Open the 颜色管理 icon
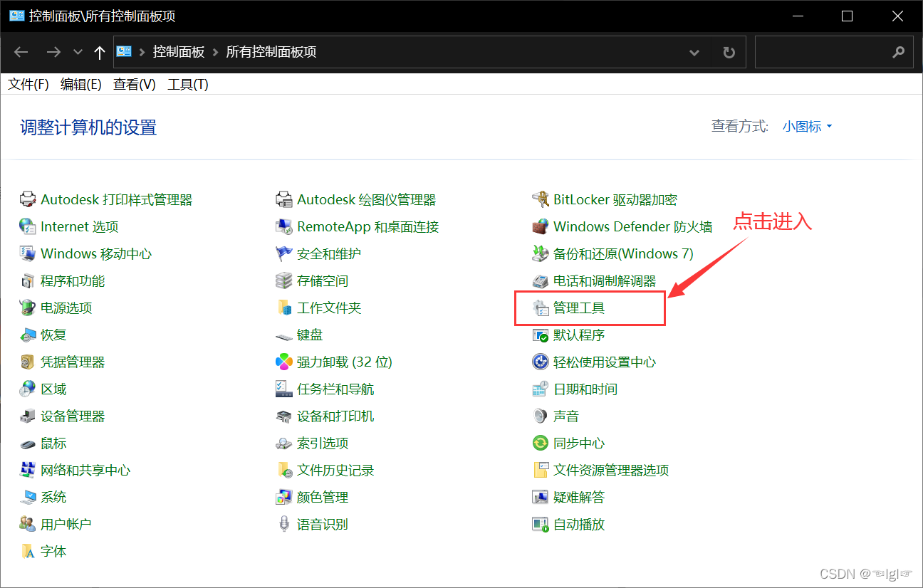This screenshot has height=588, width=923. [x=284, y=497]
